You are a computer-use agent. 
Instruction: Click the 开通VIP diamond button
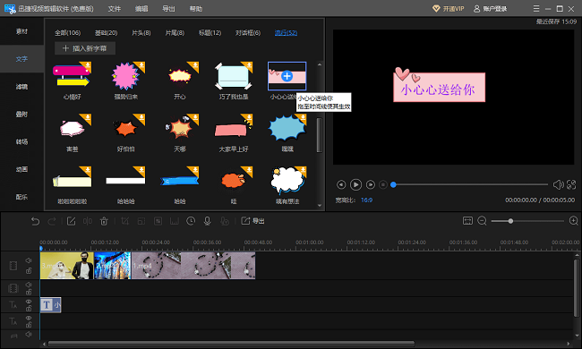[x=449, y=9]
